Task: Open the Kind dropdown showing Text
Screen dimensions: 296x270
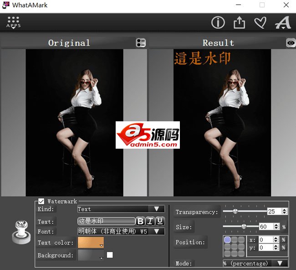Action: pyautogui.click(x=121, y=209)
